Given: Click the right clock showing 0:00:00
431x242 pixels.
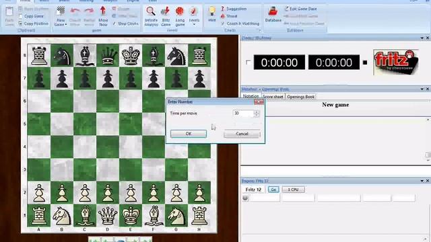Looking at the screenshot, I should pyautogui.click(x=334, y=63).
